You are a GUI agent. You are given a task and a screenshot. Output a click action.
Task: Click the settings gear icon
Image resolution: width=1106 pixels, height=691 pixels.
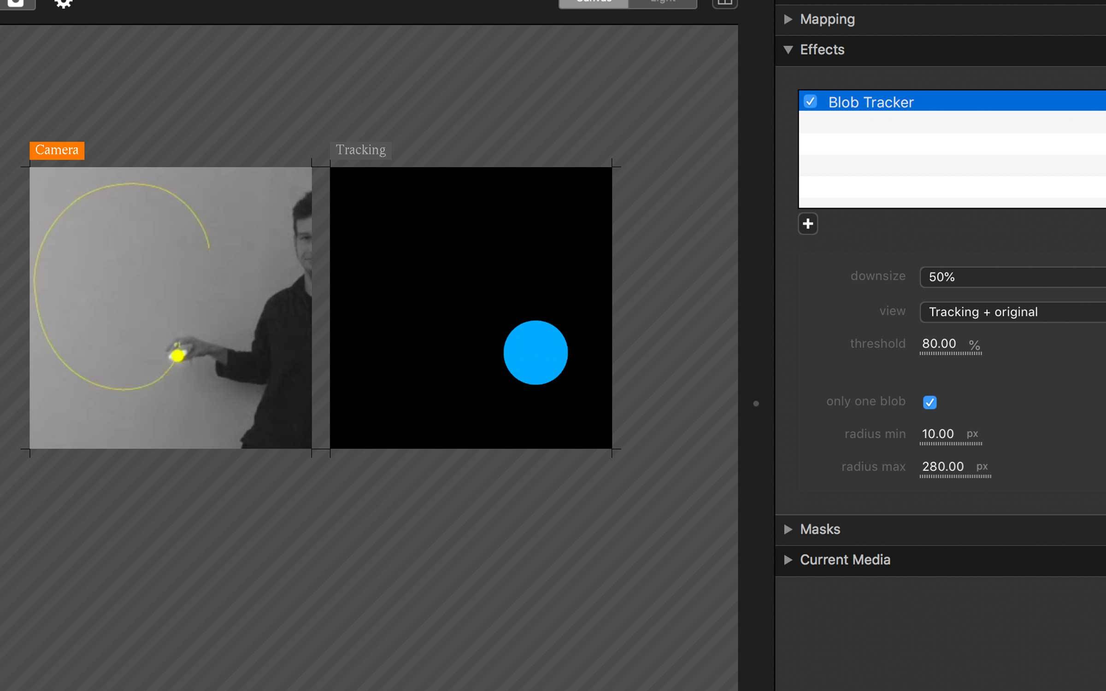[63, 4]
